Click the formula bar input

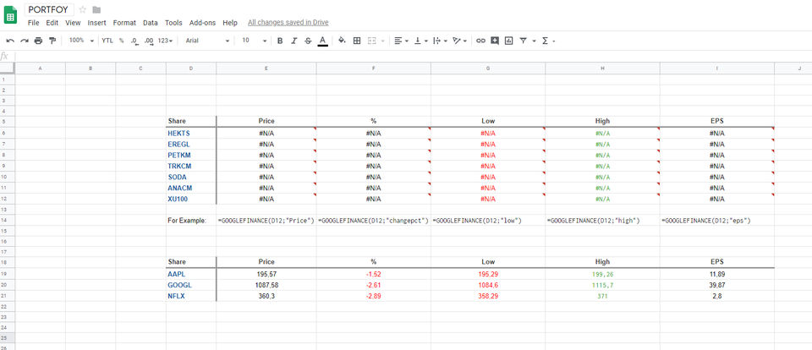point(414,56)
